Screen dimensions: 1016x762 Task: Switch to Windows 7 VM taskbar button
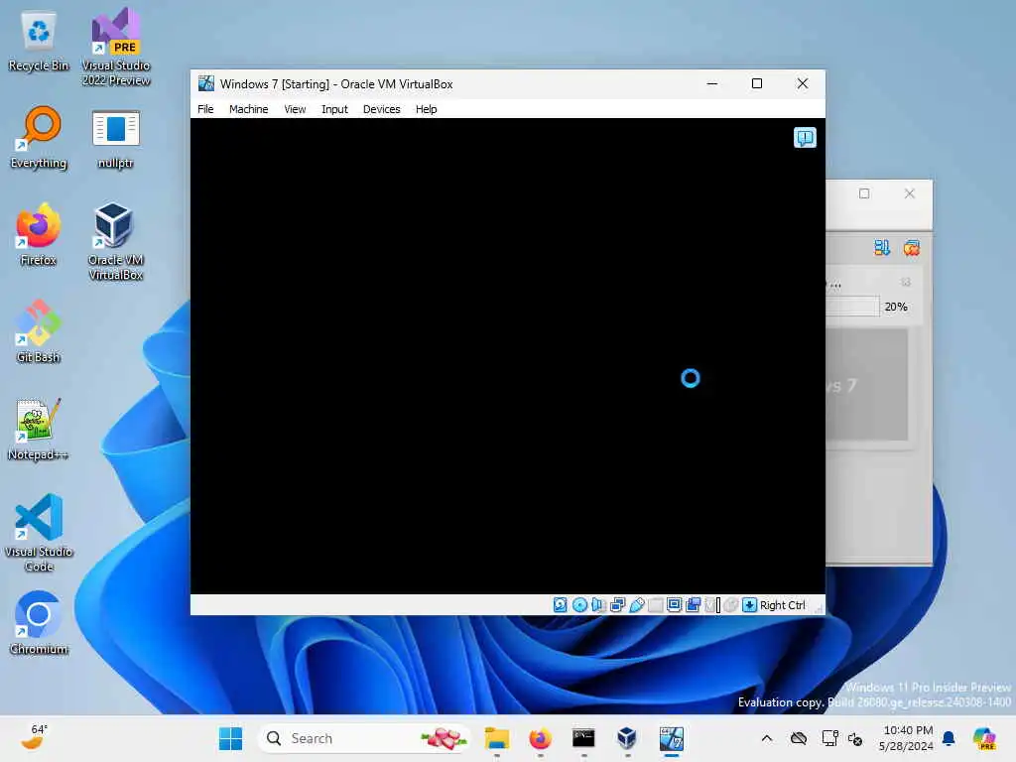[x=672, y=738]
